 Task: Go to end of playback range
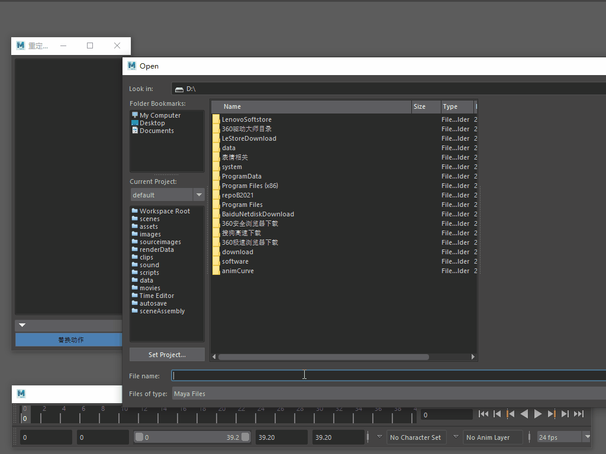click(x=579, y=414)
